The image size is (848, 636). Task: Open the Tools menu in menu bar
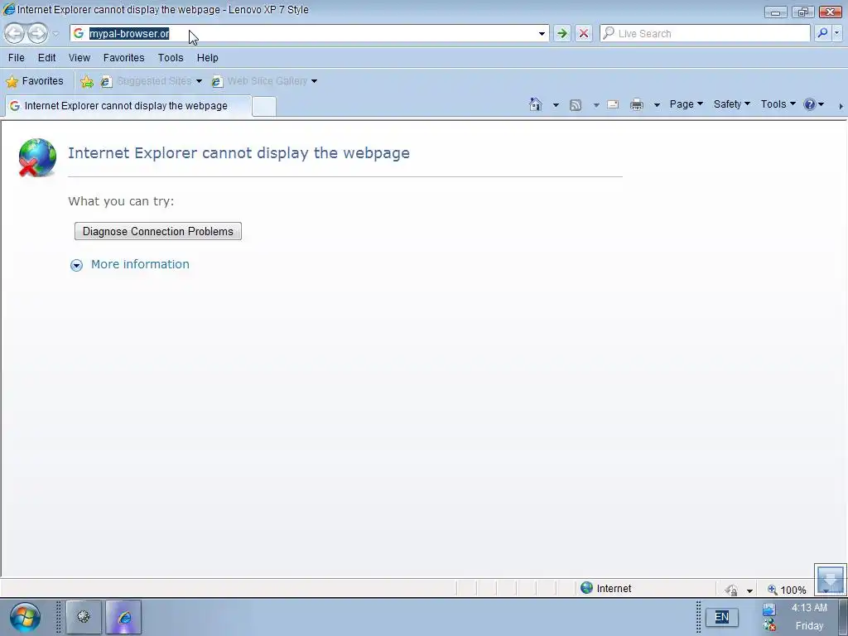click(x=171, y=58)
